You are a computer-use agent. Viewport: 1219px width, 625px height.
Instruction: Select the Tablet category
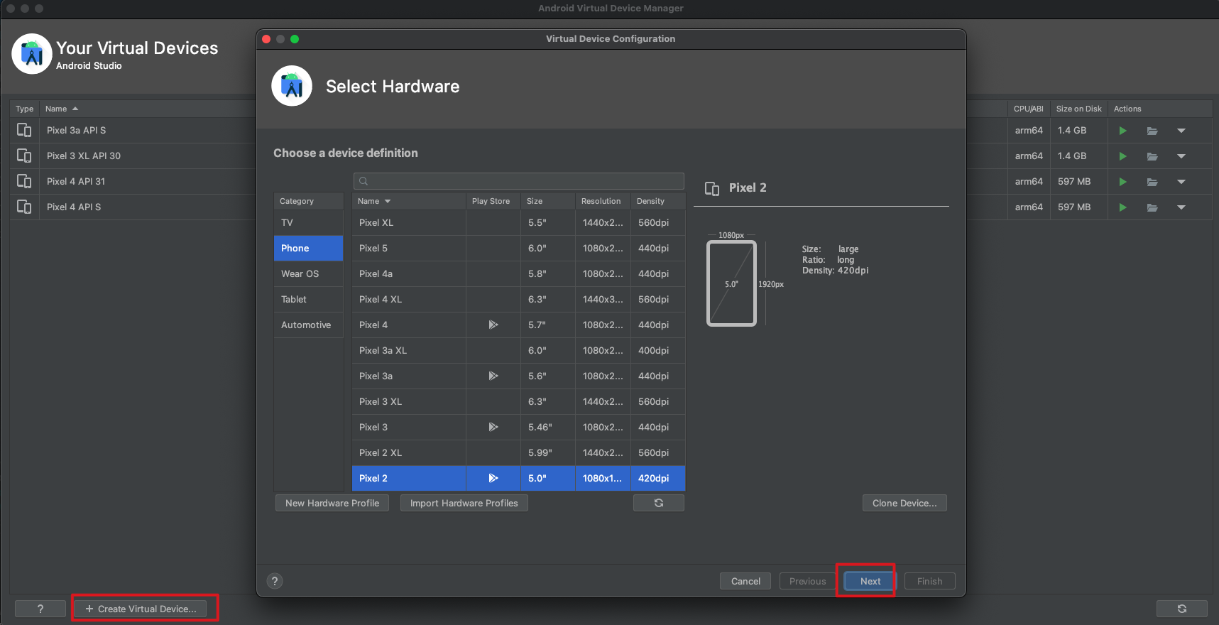(x=294, y=299)
